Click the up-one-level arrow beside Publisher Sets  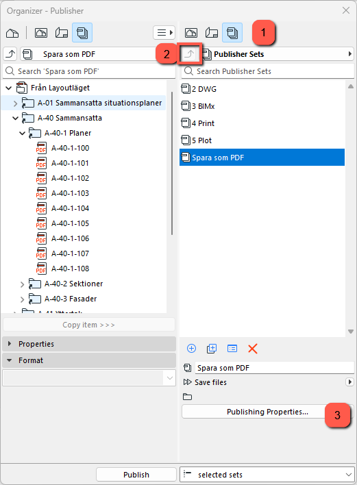point(189,54)
